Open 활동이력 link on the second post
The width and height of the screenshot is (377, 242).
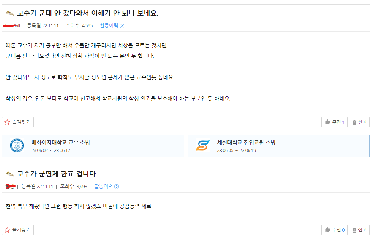coord(103,186)
